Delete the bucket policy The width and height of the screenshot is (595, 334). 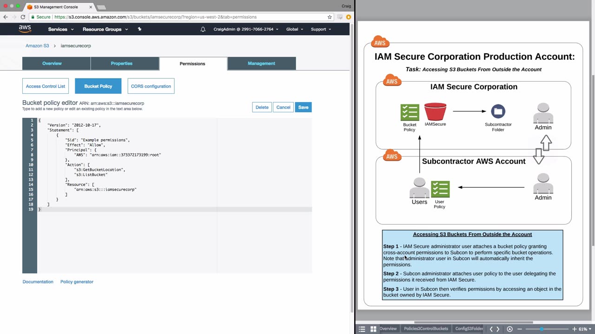tap(262, 107)
